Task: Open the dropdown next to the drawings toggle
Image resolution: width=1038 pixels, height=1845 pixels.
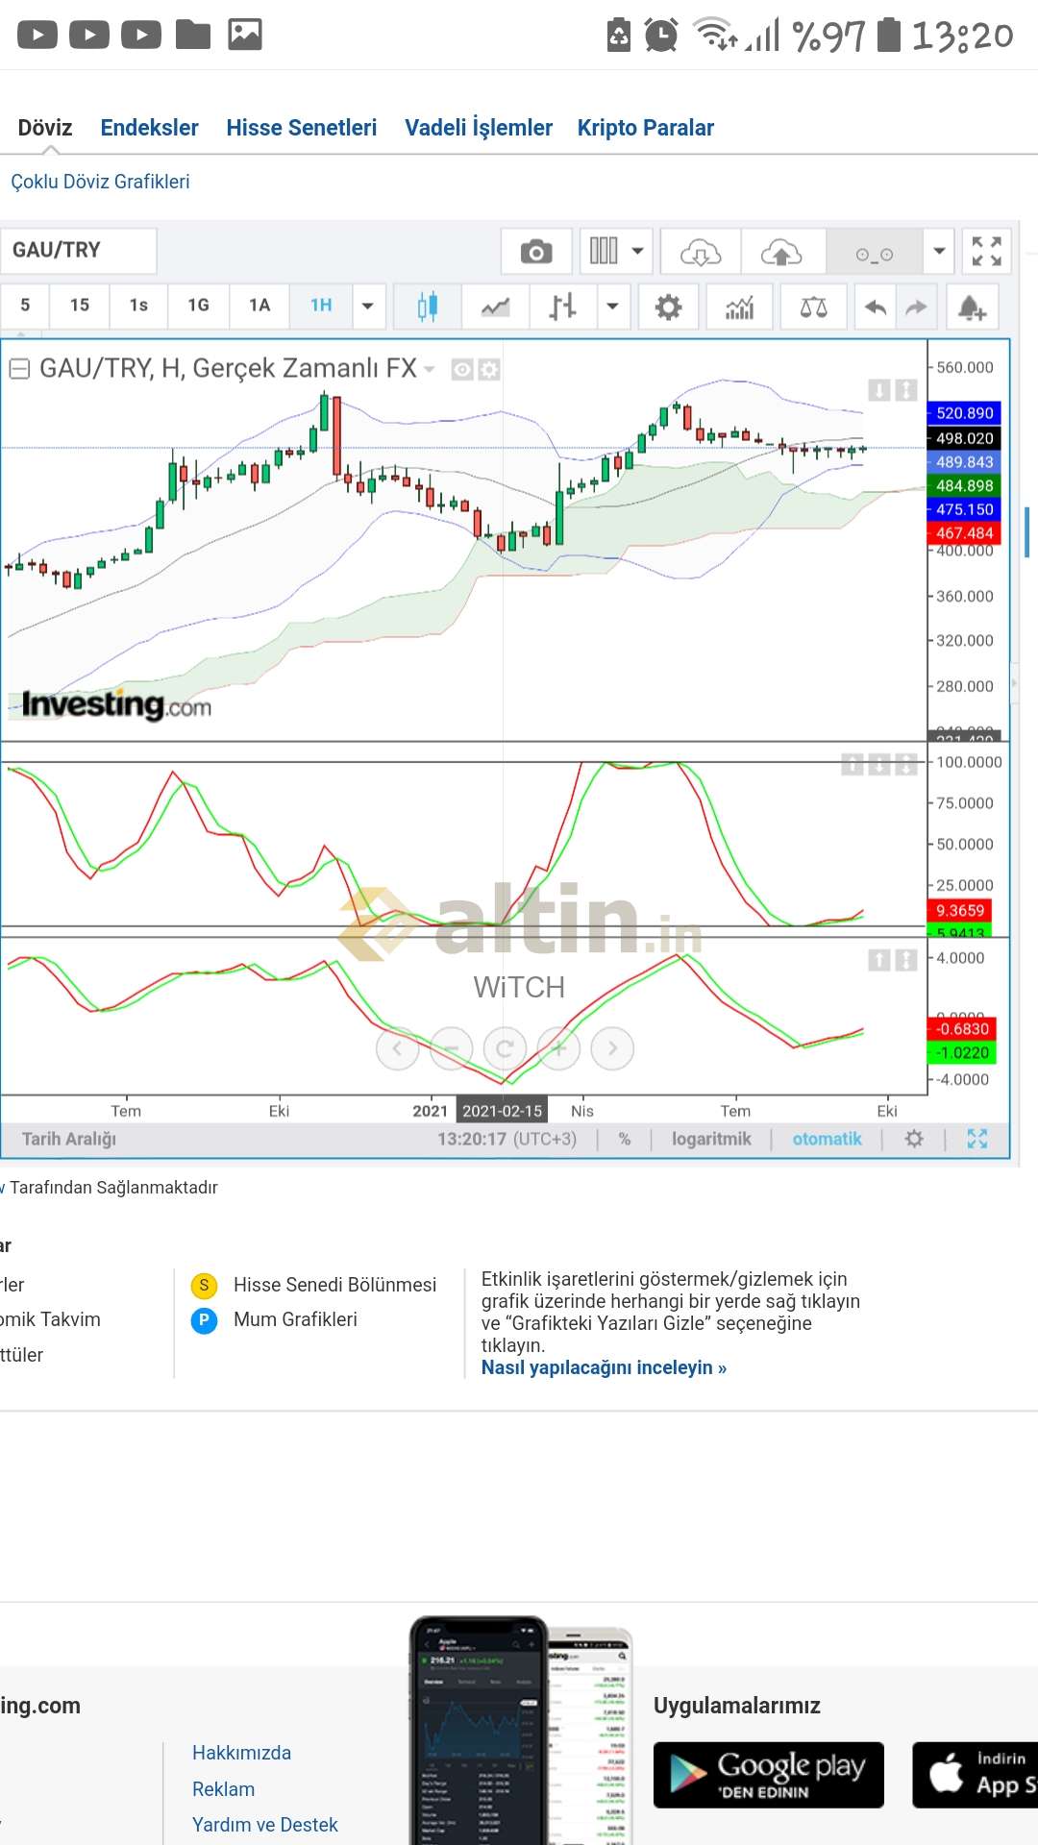Action: coord(939,252)
